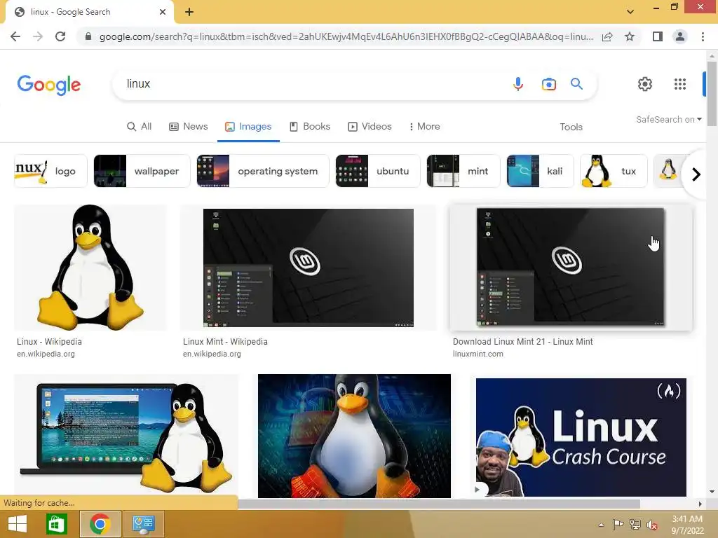Viewport: 718px width, 538px height.
Task: Share this page via address bar icon
Action: pyautogui.click(x=607, y=36)
